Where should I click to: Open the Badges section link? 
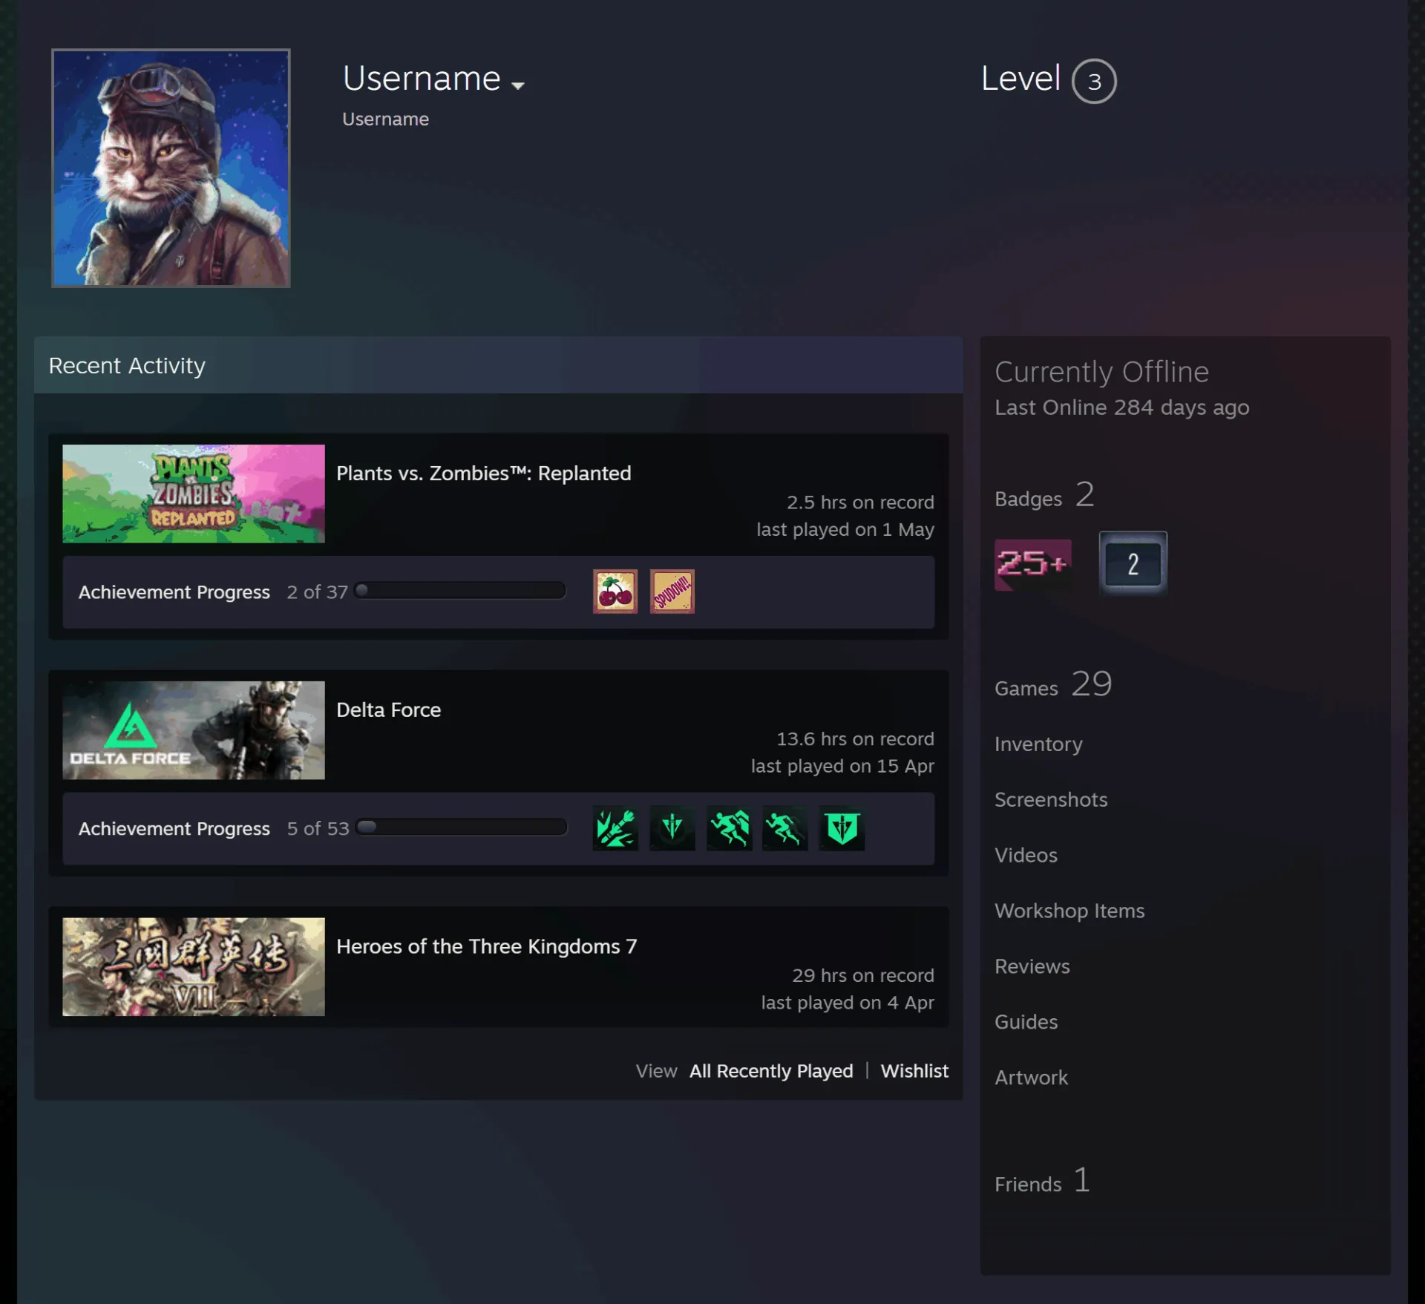tap(1044, 495)
